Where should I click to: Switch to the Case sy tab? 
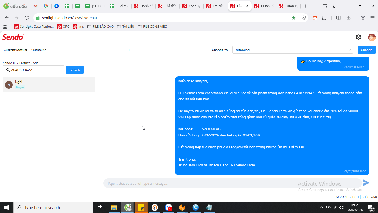[192, 6]
